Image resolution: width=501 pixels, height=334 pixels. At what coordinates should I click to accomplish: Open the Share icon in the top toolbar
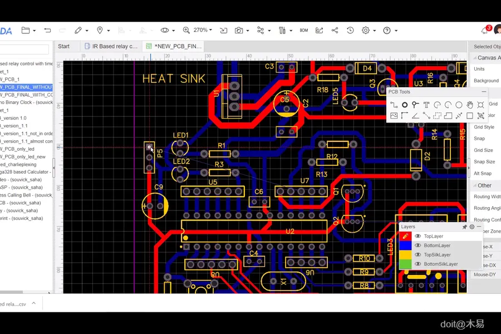click(x=335, y=30)
